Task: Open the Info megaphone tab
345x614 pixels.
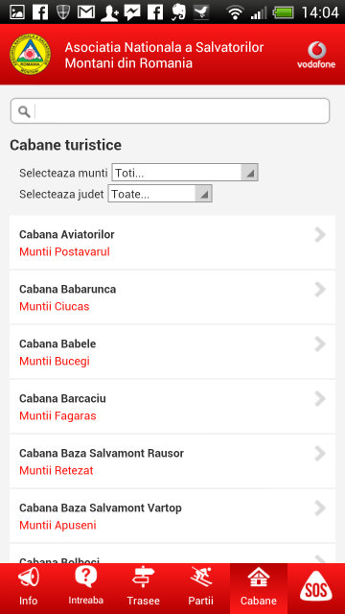Action: pyautogui.click(x=29, y=588)
